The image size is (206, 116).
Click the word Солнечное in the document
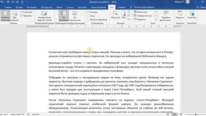(55, 52)
